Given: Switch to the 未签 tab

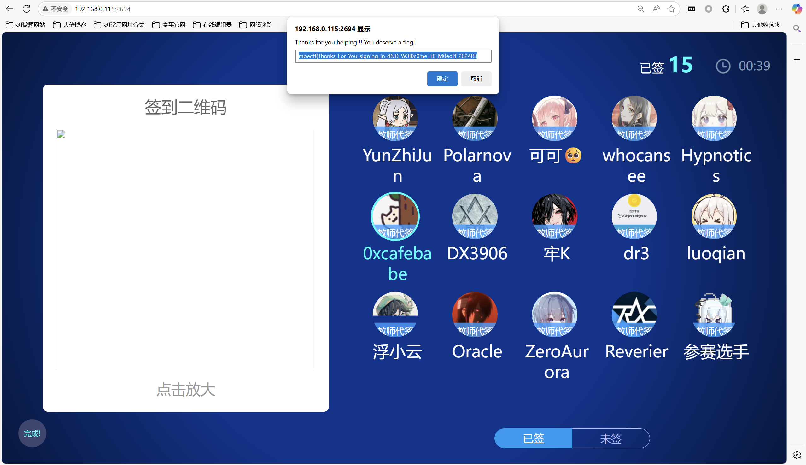Looking at the screenshot, I should [x=611, y=439].
